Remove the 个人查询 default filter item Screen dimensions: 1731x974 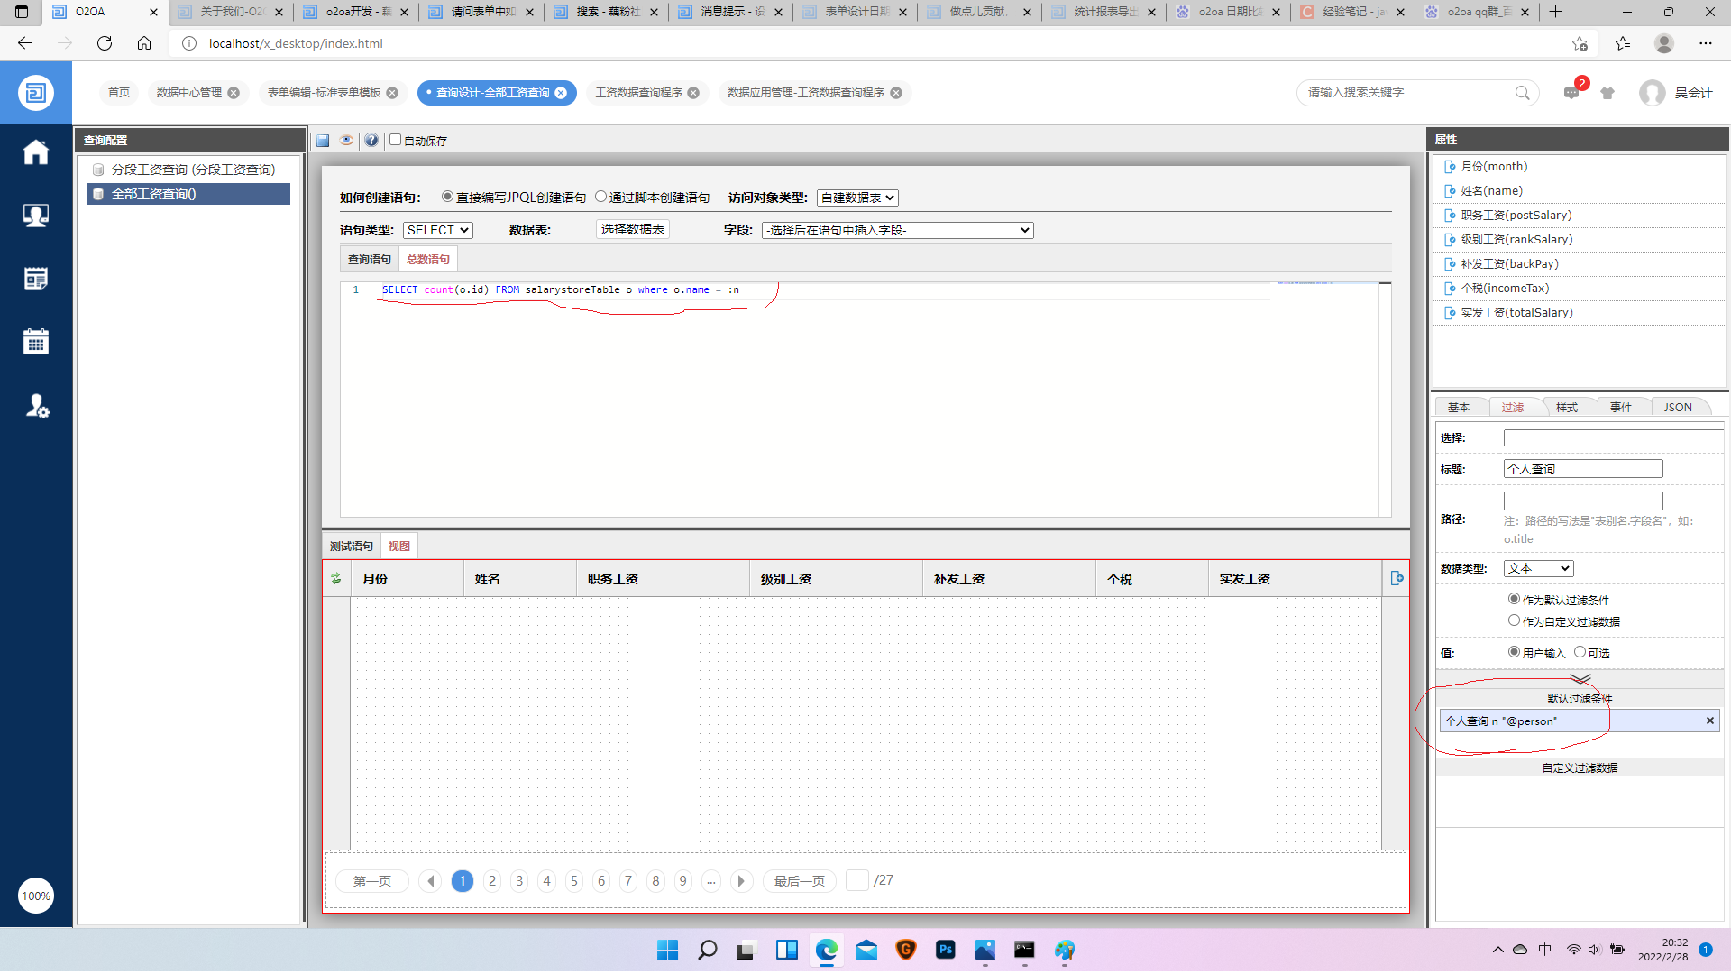click(x=1709, y=721)
